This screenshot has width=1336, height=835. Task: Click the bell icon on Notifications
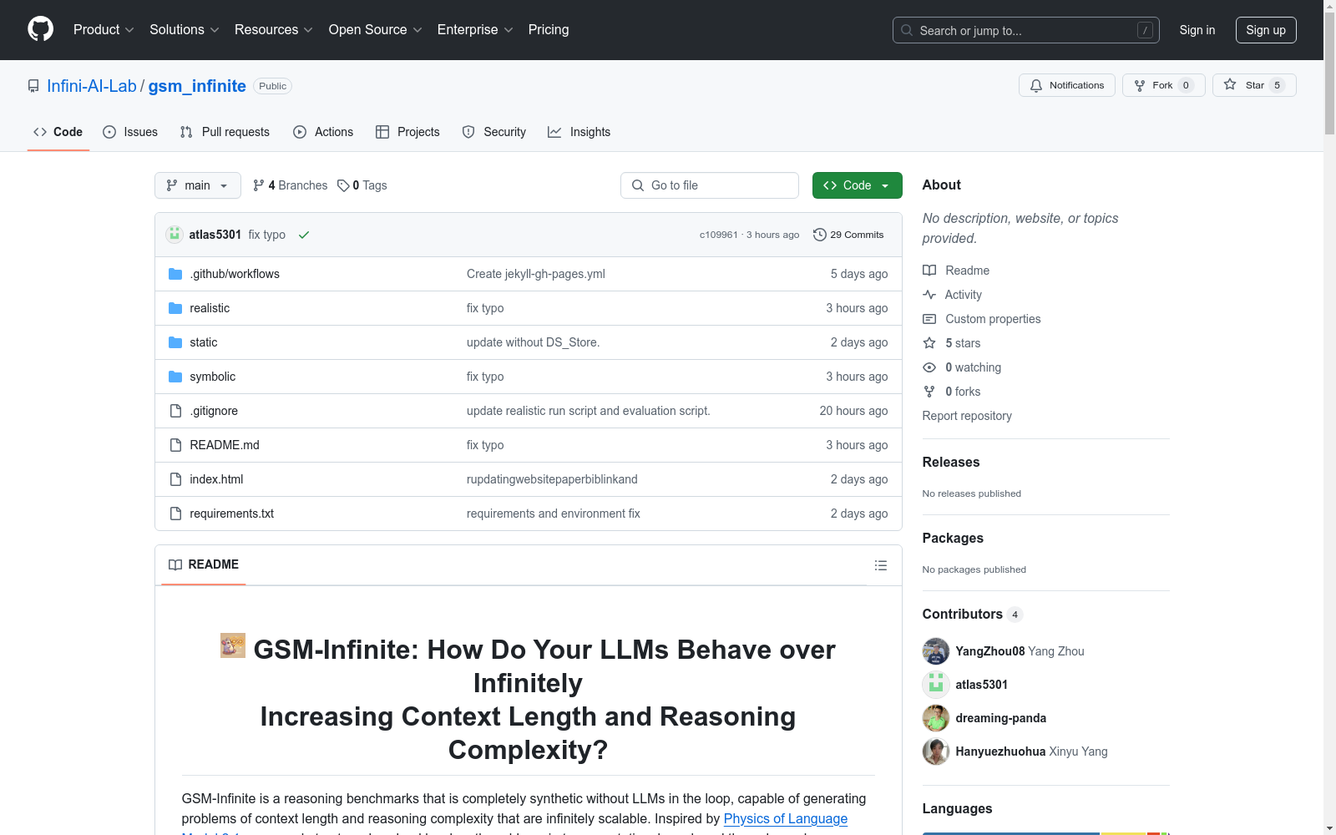point(1036,85)
